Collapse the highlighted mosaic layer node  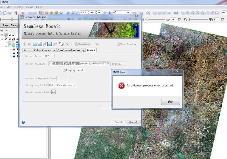[6, 46]
